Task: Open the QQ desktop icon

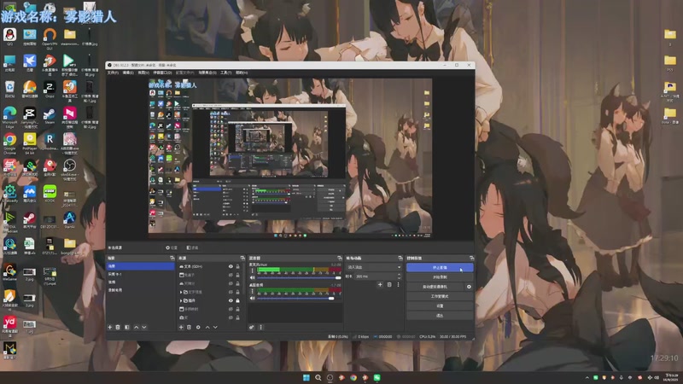Action: tap(9, 37)
